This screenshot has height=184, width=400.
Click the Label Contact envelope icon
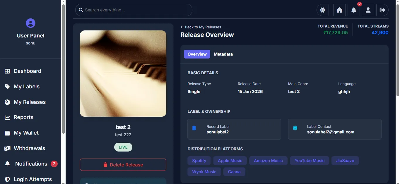pyautogui.click(x=295, y=128)
